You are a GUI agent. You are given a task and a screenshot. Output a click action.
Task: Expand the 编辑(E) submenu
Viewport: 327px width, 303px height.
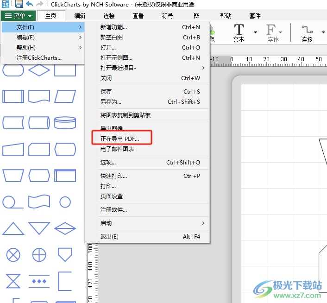(43, 38)
